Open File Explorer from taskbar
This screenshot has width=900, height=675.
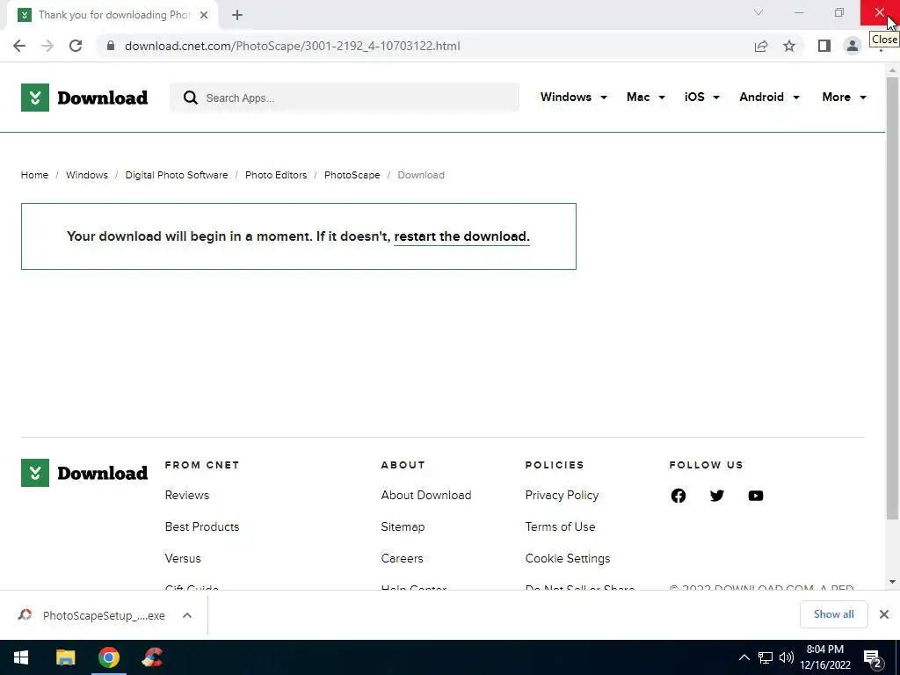pyautogui.click(x=65, y=657)
